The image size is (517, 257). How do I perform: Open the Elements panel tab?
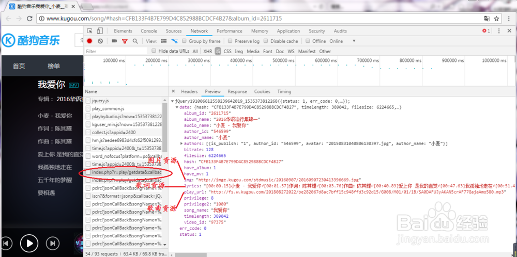coord(123,31)
